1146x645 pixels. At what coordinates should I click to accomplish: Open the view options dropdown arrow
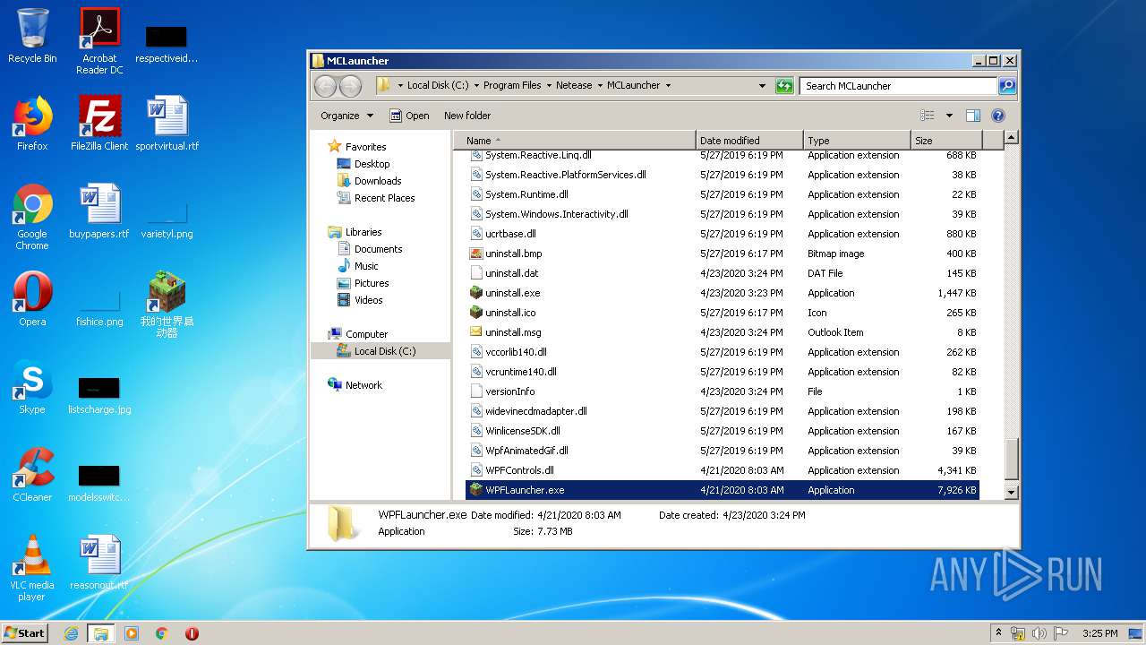click(949, 116)
